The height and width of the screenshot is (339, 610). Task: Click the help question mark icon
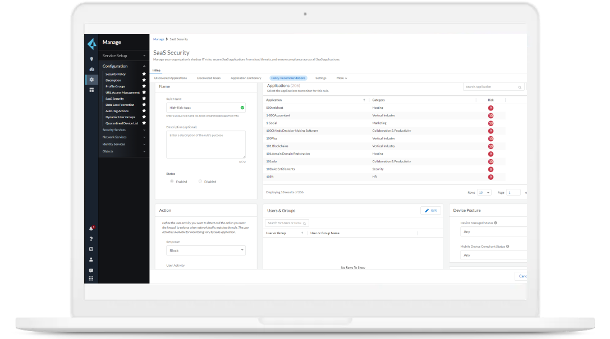(x=91, y=239)
